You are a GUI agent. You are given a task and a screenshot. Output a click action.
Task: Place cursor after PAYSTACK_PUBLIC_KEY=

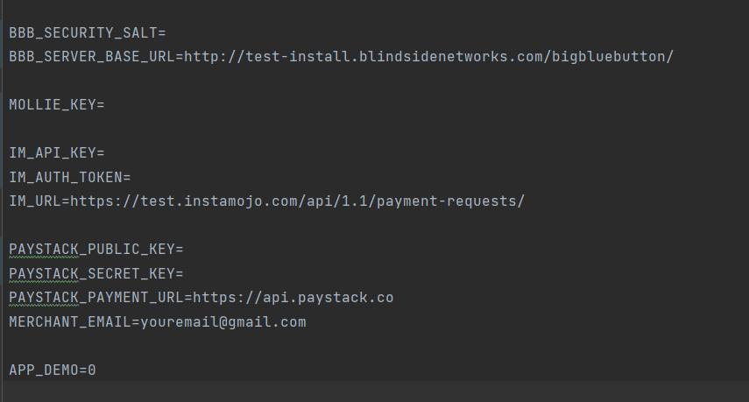click(x=184, y=250)
